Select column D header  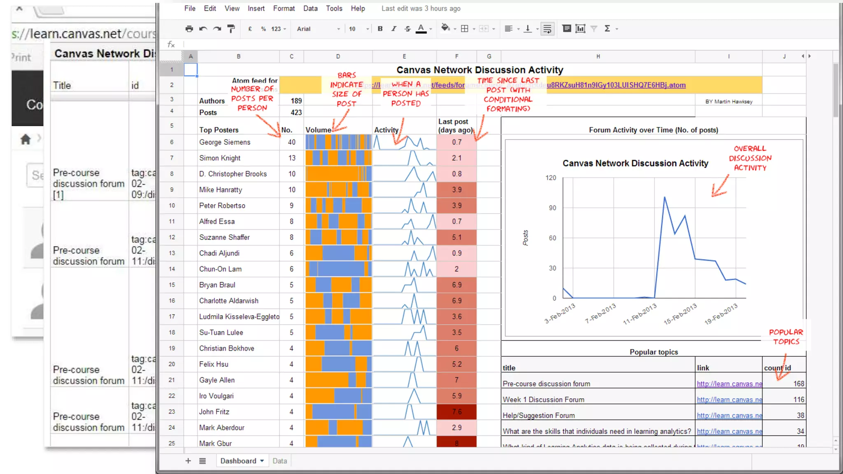[x=338, y=56]
